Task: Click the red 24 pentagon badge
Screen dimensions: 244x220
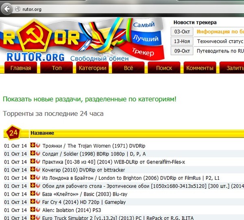Action: 13,133
